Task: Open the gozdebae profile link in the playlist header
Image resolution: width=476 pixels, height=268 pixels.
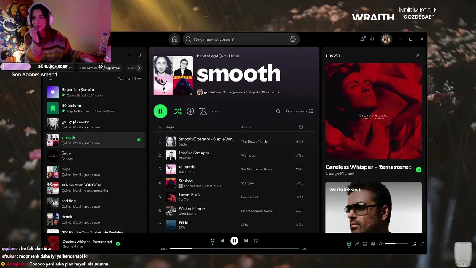Action: (x=212, y=92)
